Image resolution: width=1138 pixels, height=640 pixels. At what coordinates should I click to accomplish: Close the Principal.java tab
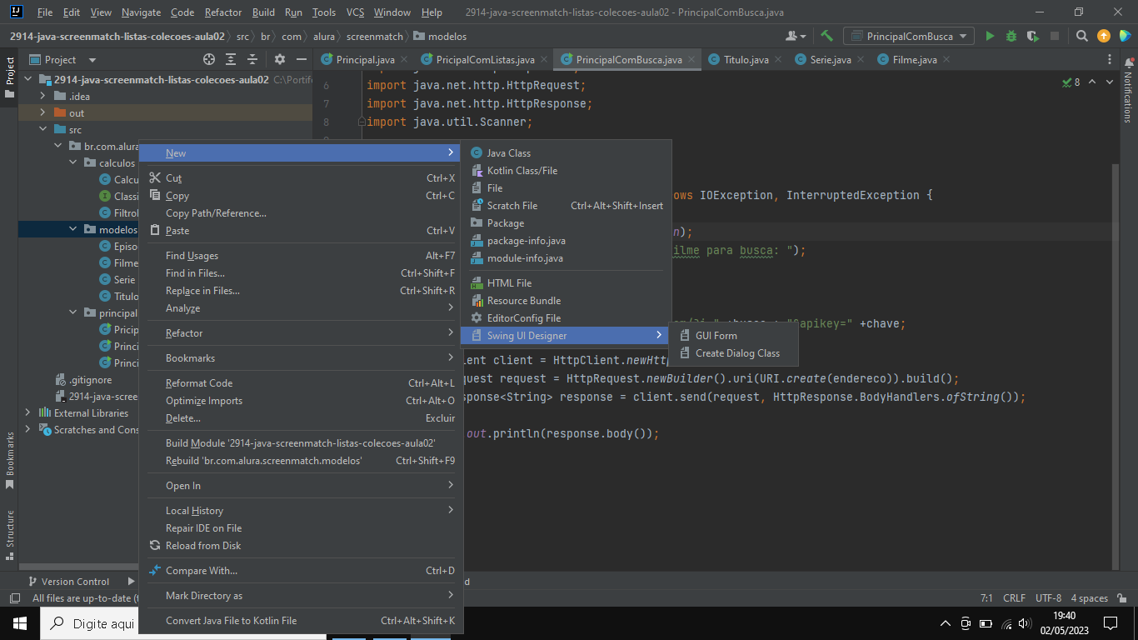(x=405, y=60)
